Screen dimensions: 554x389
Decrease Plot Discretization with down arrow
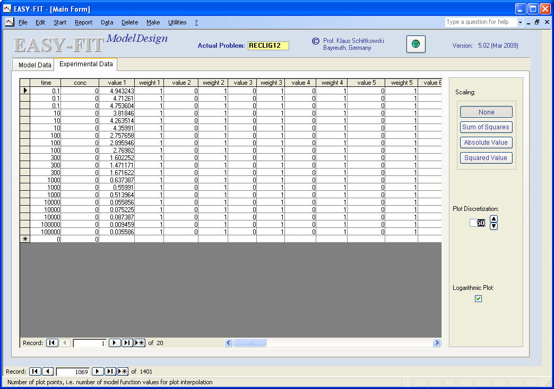(494, 226)
